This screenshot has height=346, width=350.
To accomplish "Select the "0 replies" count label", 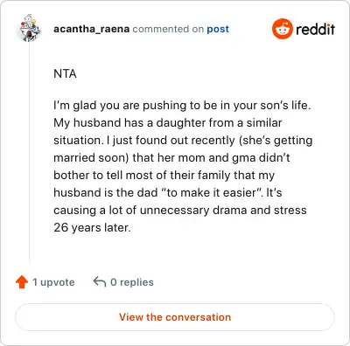I will tap(132, 282).
